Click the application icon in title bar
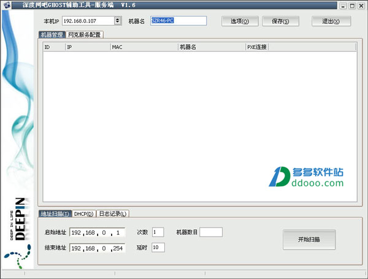The width and height of the screenshot is (368, 279). click(x=7, y=5)
